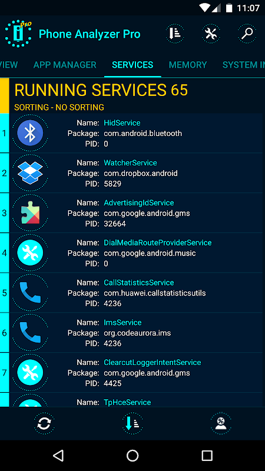Open the SYSTEM INFO tab
Screen dimensions: 265x471
(244, 65)
